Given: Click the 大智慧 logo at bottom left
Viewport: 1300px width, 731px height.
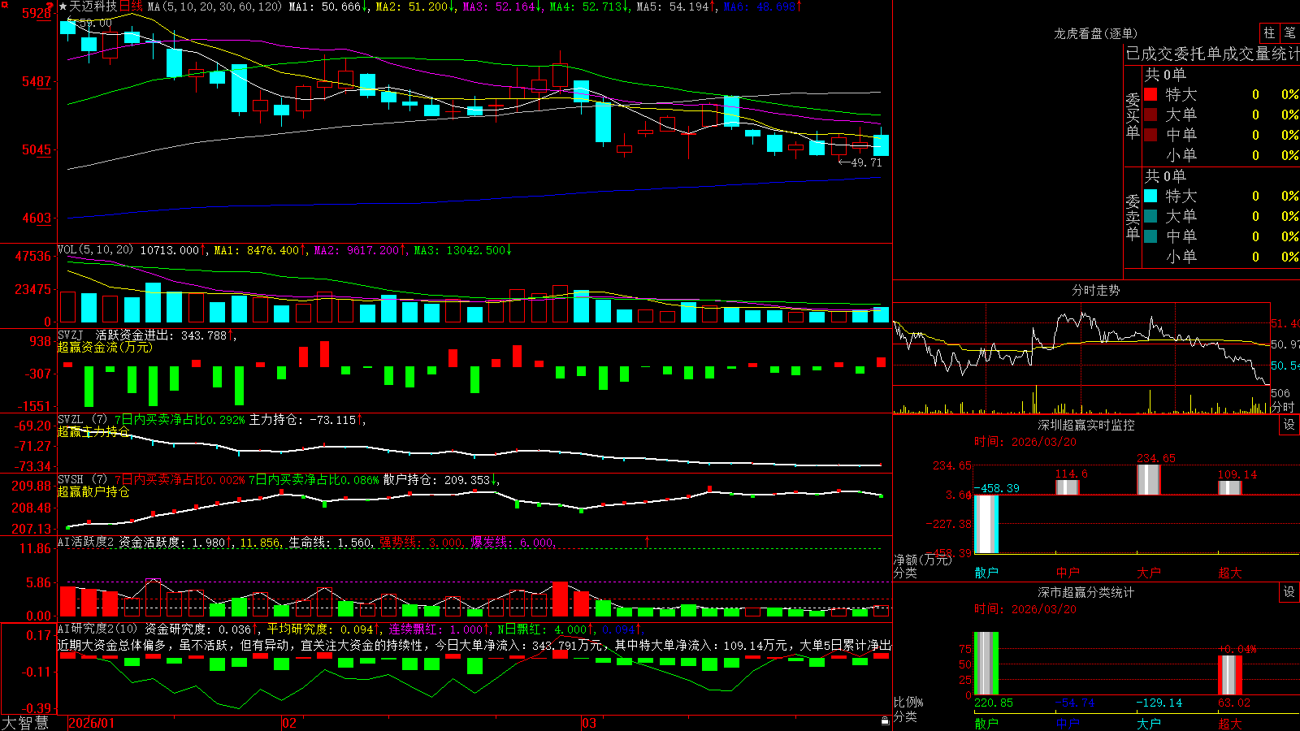Looking at the screenshot, I should click(25, 723).
